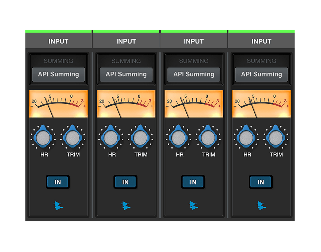Open the API Summing slot on channel 1
This screenshot has height=252, width=321.
click(x=58, y=74)
